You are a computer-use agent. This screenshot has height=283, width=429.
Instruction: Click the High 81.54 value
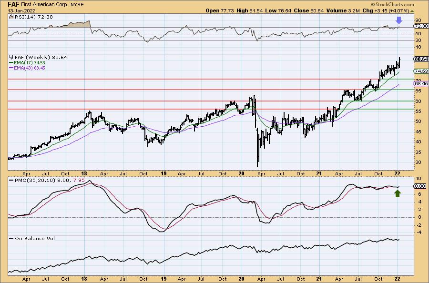249,10
